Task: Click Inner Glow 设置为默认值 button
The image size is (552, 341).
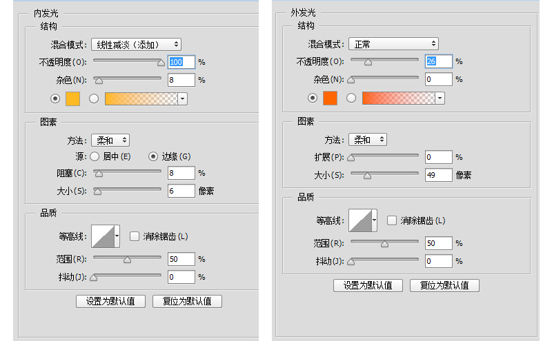Action: [x=110, y=301]
